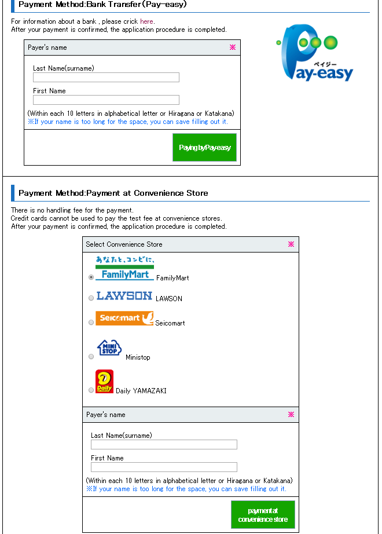This screenshot has height=534, width=382.
Task: Select the FamilyMart radio button
Action: click(x=91, y=277)
